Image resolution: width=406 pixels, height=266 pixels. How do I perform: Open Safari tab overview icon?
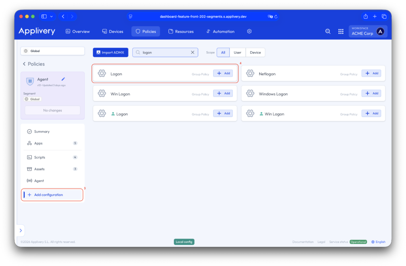(x=384, y=16)
